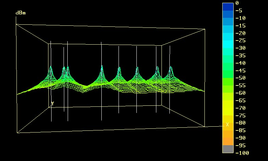Choose the -10 label on the color scale

[241, 18]
